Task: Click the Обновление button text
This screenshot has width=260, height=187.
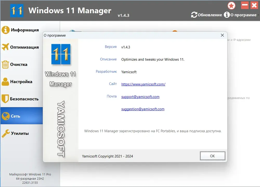Action: click(210, 15)
